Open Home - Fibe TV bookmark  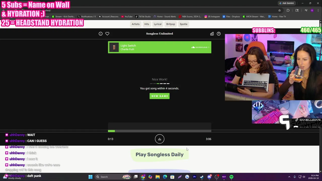277,17
